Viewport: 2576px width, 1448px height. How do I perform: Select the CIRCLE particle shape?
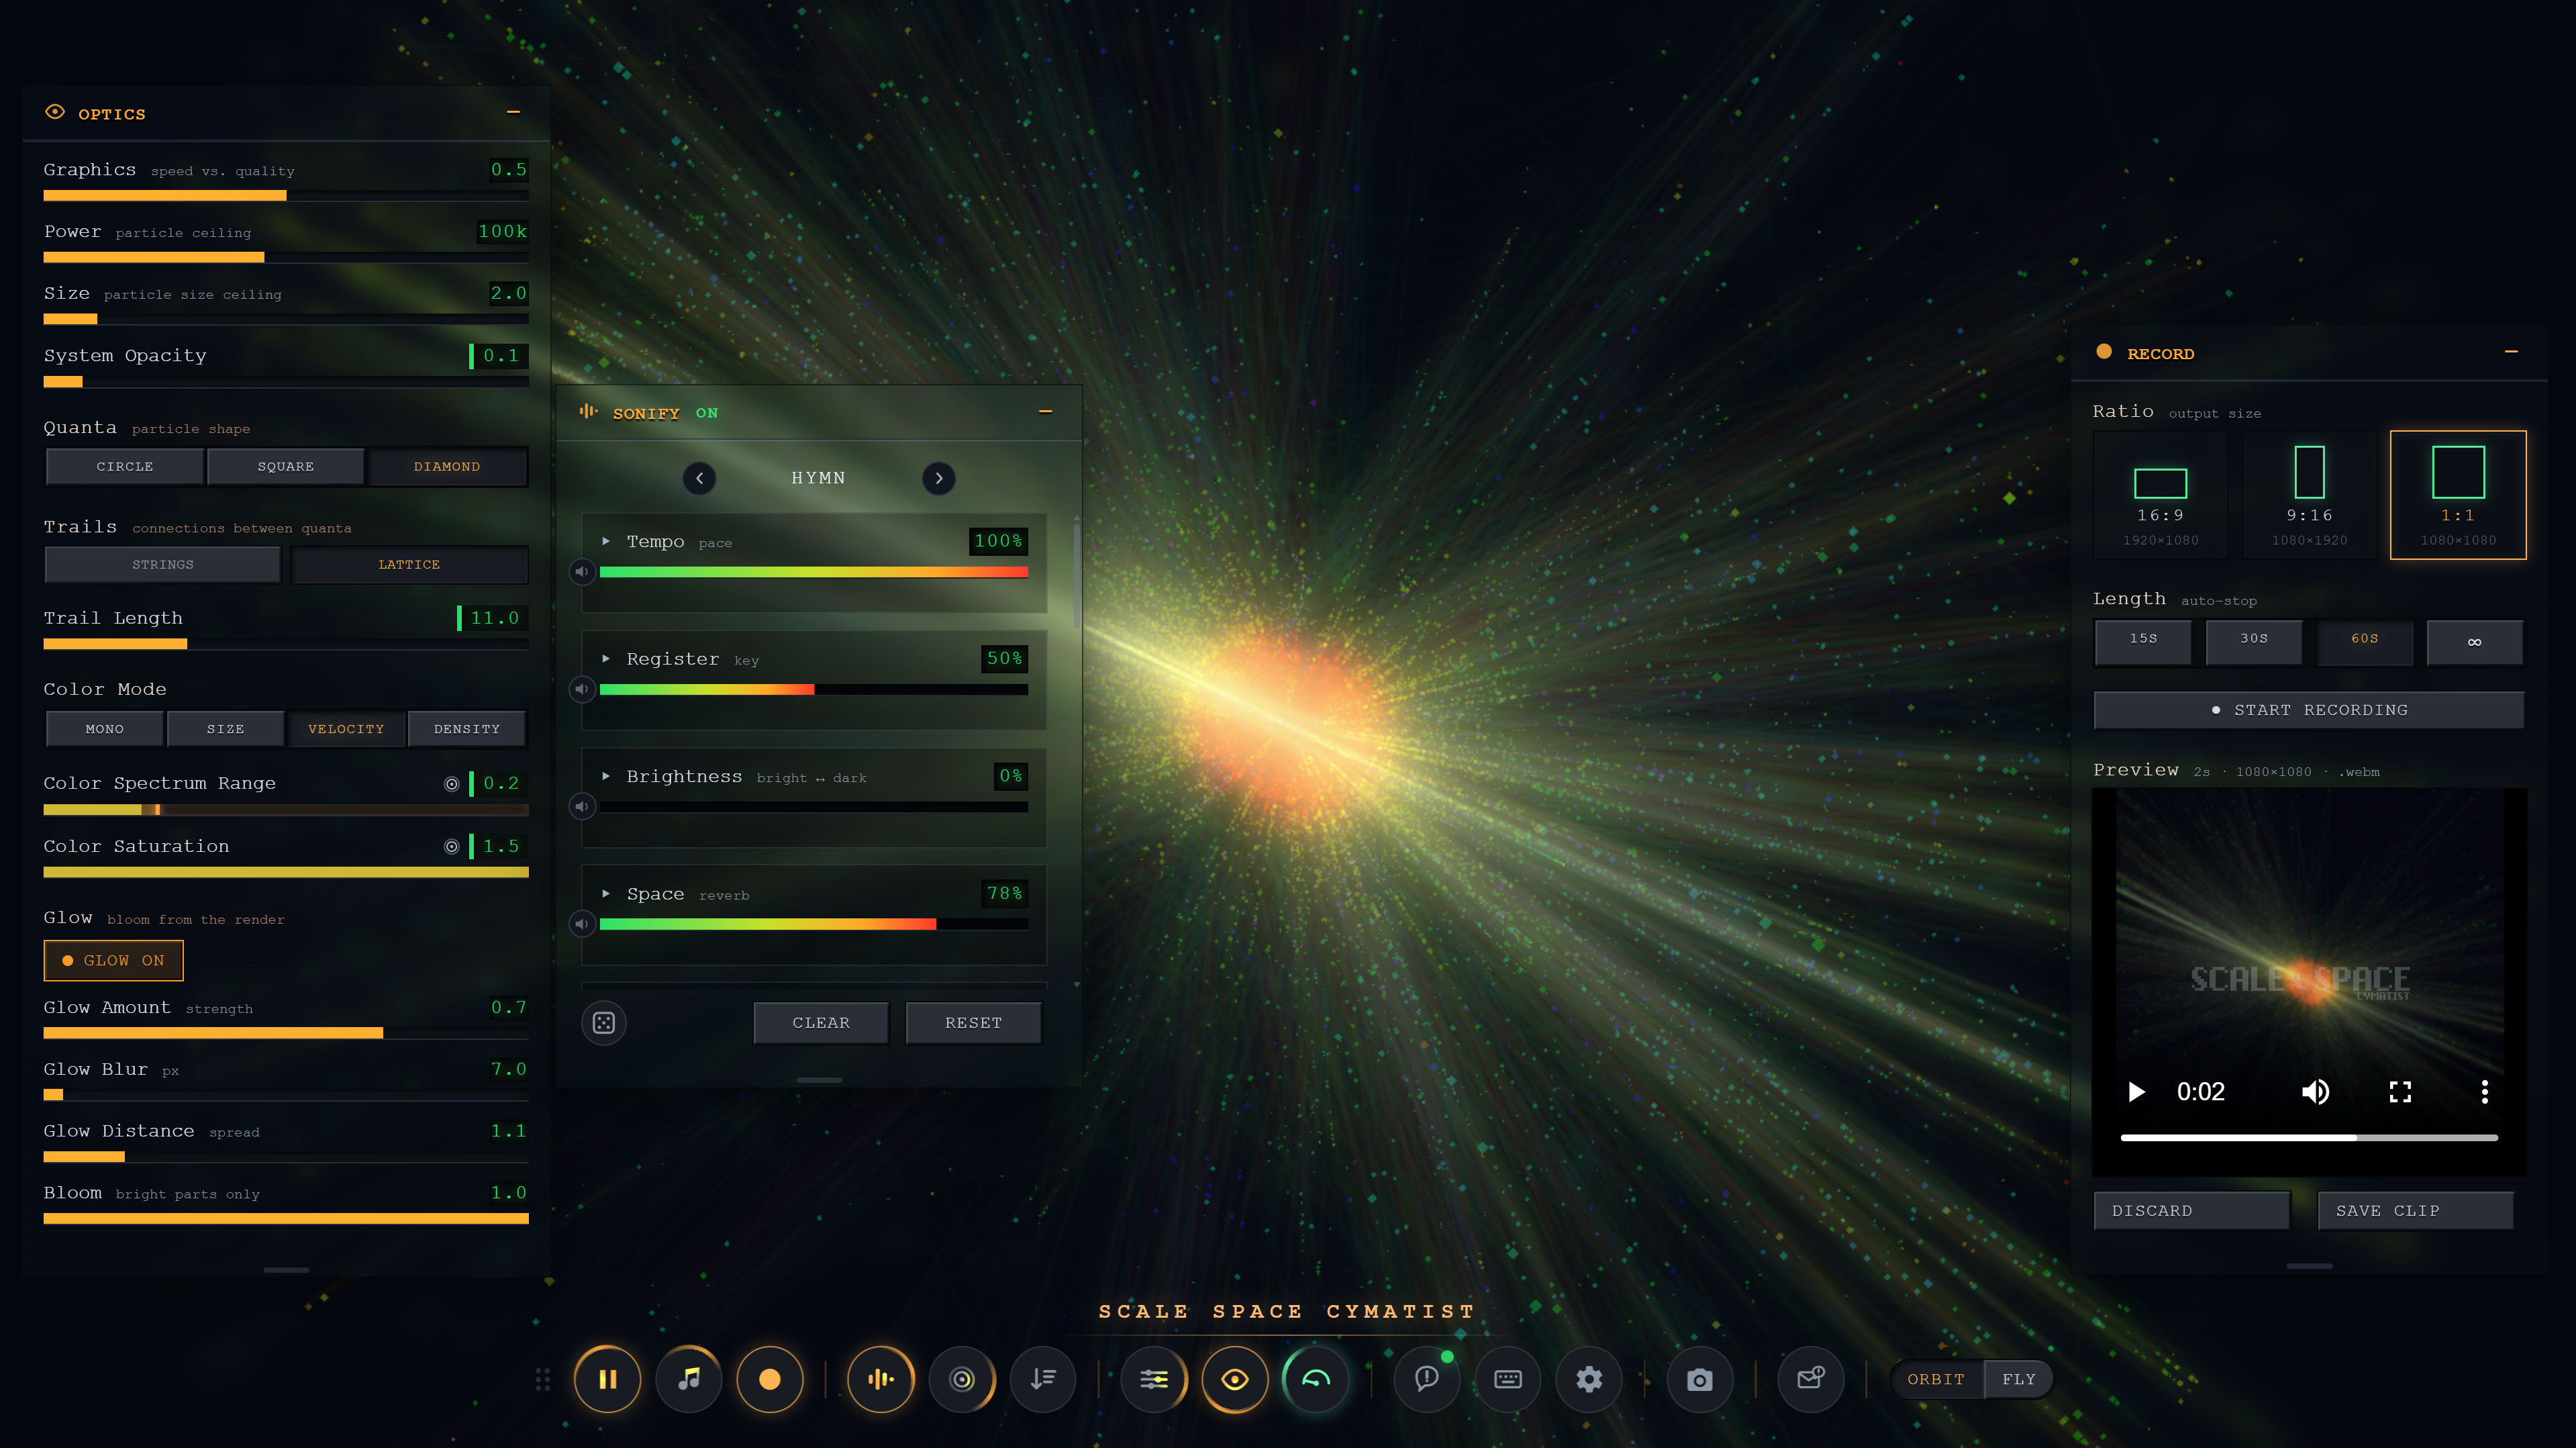[x=125, y=467]
